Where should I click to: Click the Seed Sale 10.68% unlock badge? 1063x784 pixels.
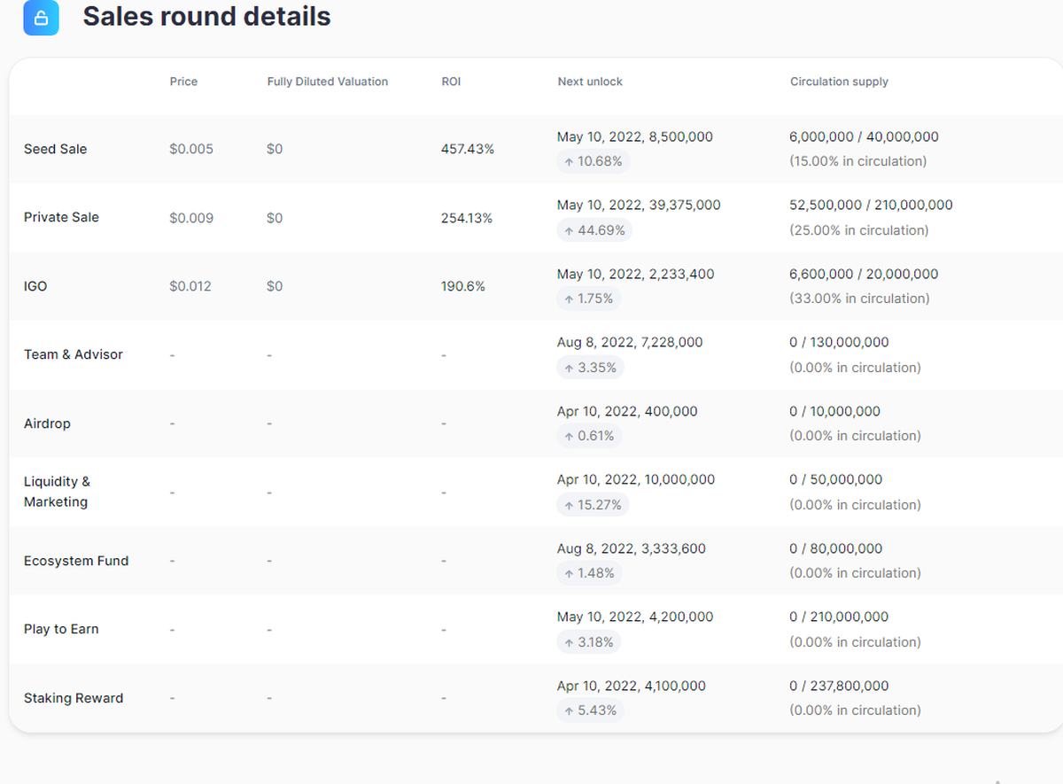tap(593, 161)
